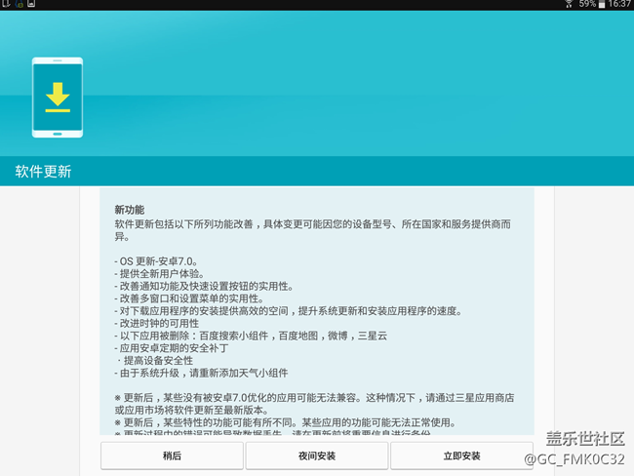This screenshot has width=634, height=476.
Task: Tap line listing removed apps 百度搜索小组件
Action: tap(251, 336)
